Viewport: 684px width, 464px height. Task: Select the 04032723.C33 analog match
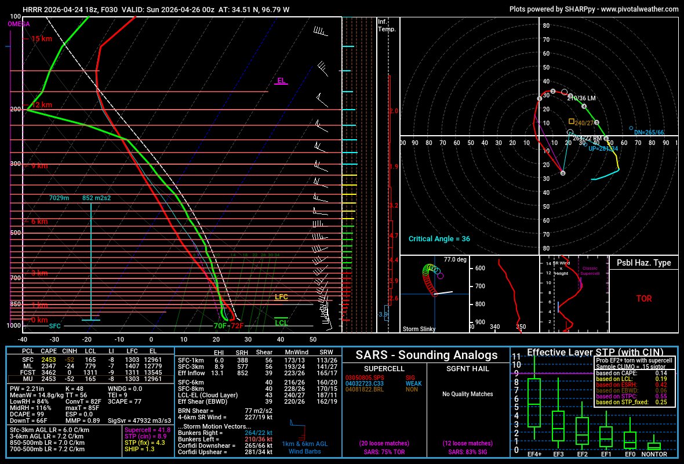(x=365, y=384)
